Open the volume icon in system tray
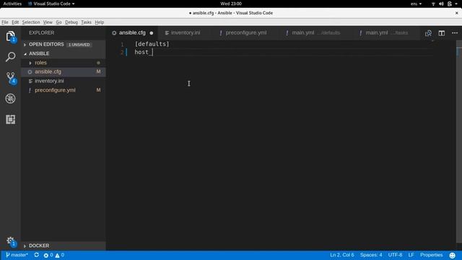The height and width of the screenshot is (260, 462). pos(441,4)
